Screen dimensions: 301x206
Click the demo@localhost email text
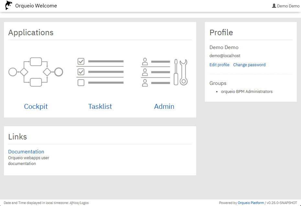[x=225, y=56]
